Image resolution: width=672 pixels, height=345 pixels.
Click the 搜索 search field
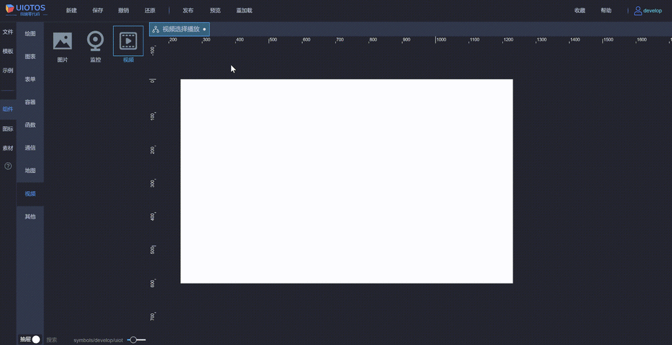click(52, 340)
